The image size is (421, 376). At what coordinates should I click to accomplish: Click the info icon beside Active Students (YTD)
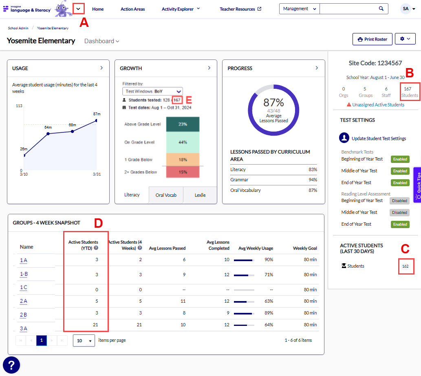[96, 248]
